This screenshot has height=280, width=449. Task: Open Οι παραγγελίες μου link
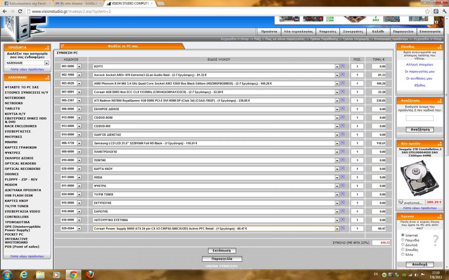tap(419, 71)
